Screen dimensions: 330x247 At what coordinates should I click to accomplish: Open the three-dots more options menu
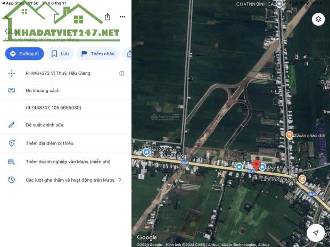122,17
